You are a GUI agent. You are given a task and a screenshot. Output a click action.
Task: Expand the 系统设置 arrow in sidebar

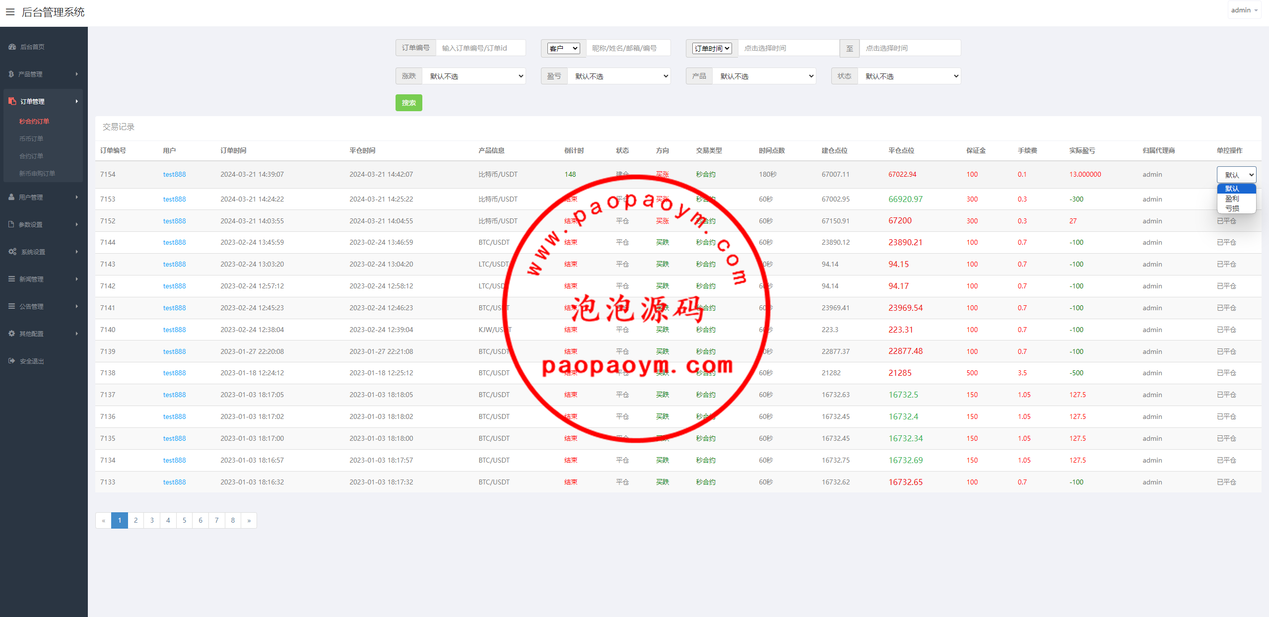click(77, 252)
